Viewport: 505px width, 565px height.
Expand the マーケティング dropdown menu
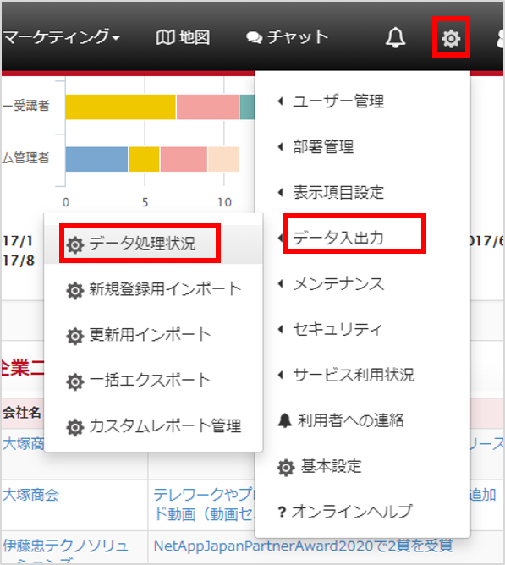coord(61,37)
